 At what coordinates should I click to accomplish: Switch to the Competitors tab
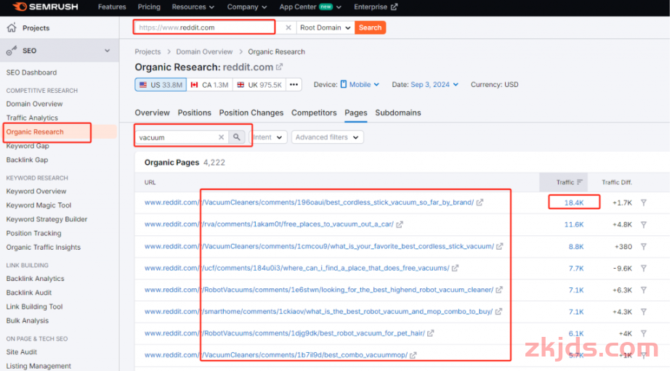click(314, 113)
